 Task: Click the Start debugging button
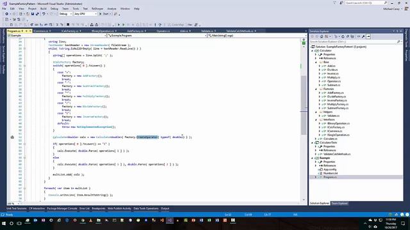pyautogui.click(x=104, y=14)
